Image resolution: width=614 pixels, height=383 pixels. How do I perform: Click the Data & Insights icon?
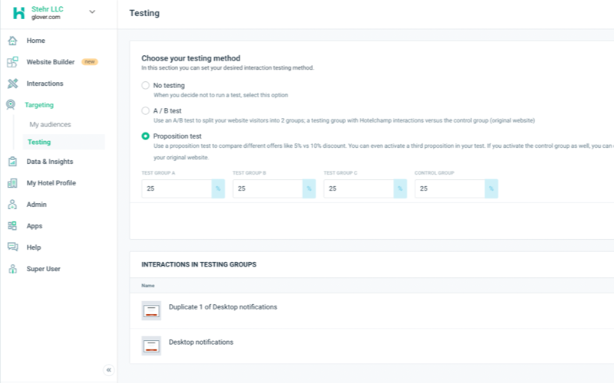click(12, 162)
